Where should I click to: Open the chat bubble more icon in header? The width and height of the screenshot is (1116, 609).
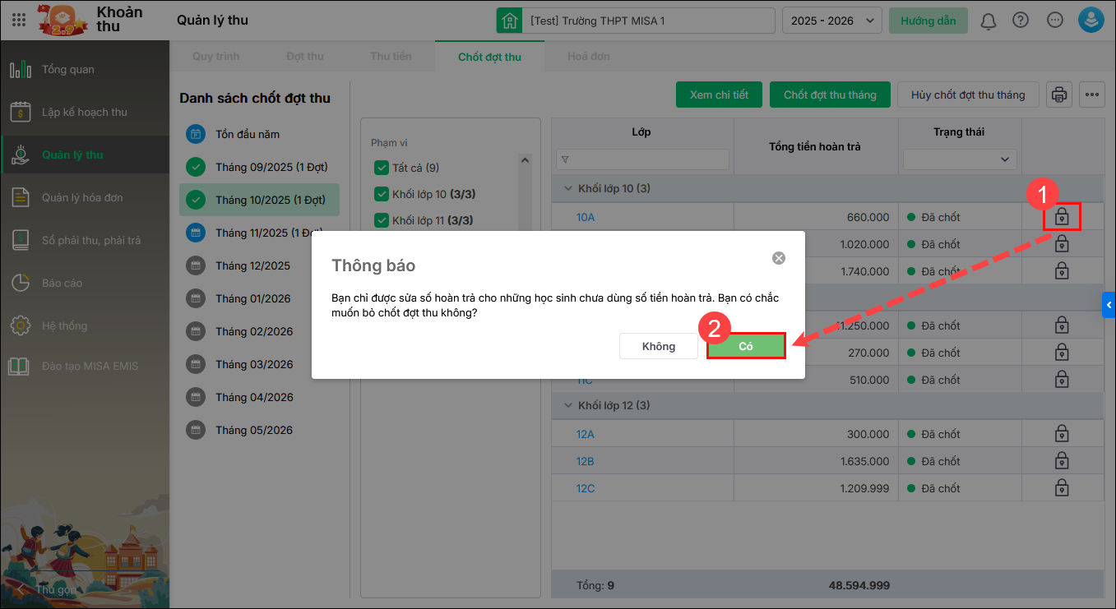(x=1055, y=21)
